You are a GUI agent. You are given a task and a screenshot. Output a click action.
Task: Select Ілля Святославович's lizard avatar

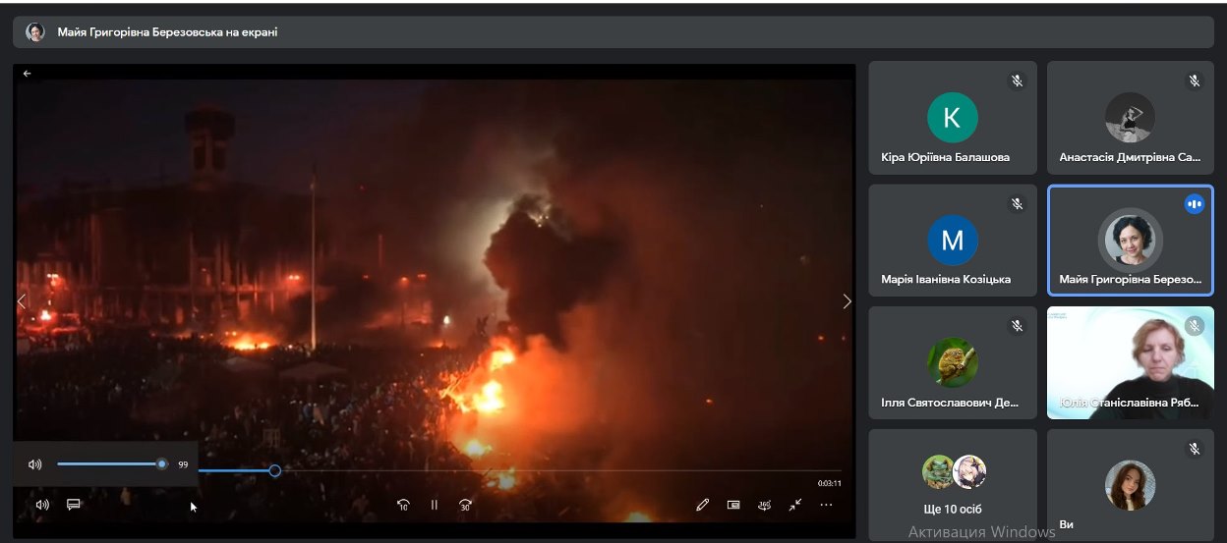point(952,363)
